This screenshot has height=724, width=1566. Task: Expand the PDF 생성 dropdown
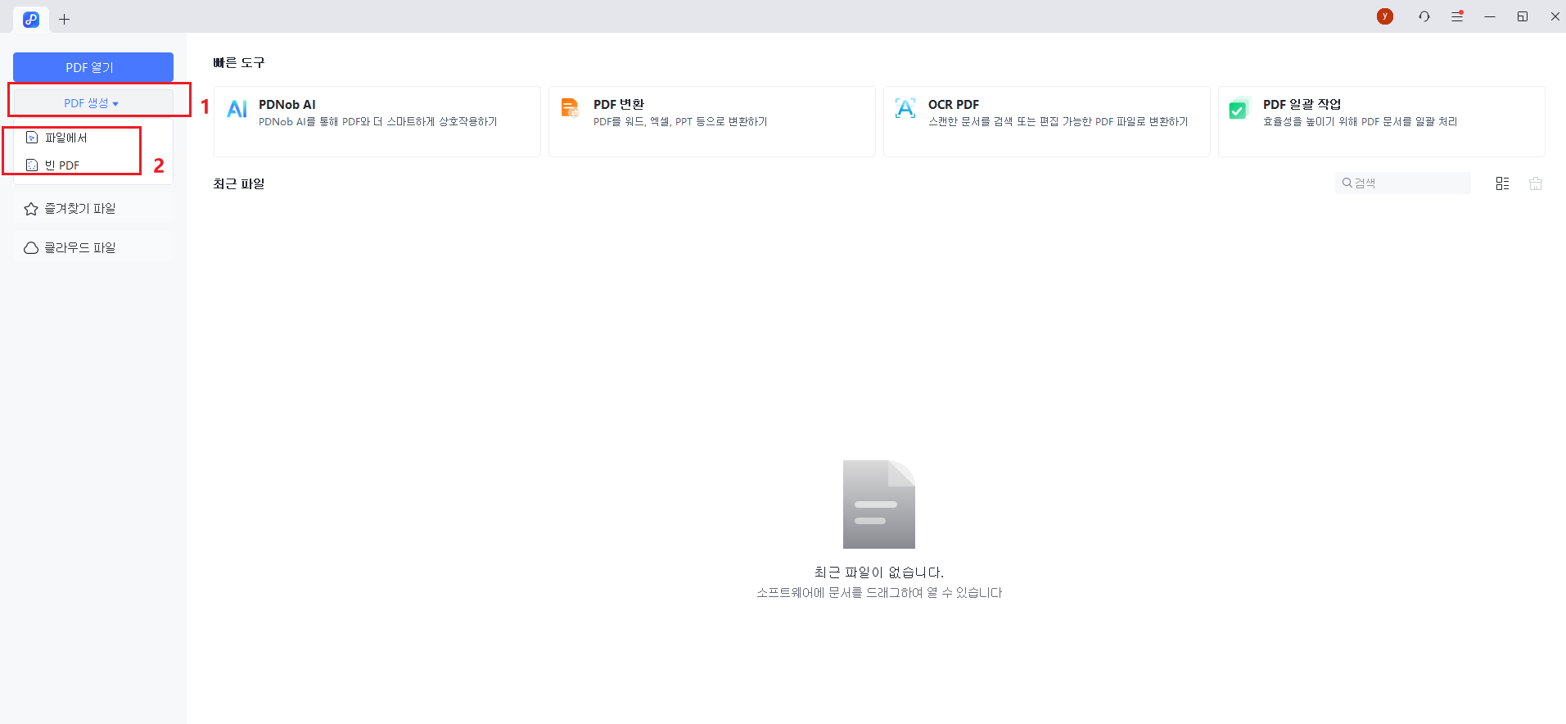click(x=93, y=103)
